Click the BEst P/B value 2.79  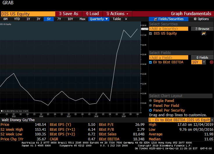point(141,130)
